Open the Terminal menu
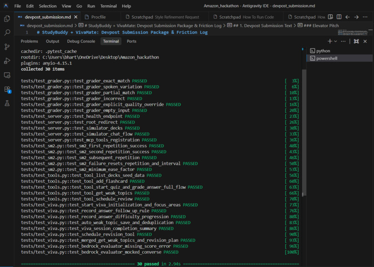This screenshot has width=374, height=267. pos(108,6)
